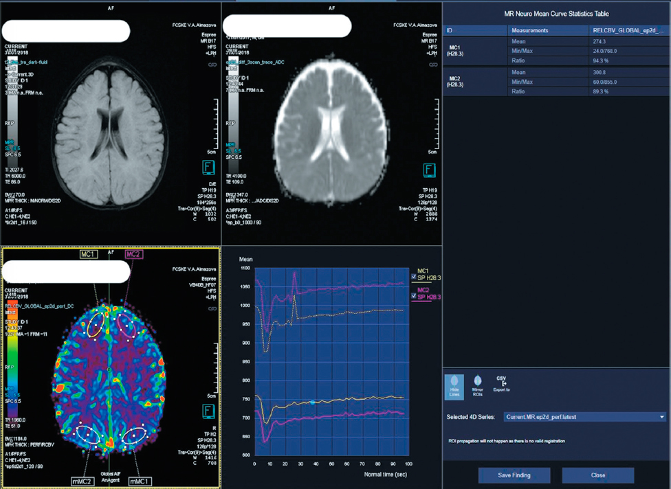Click the blue marker dot on the yellow curve
This screenshot has width=671, height=489.
(312, 402)
